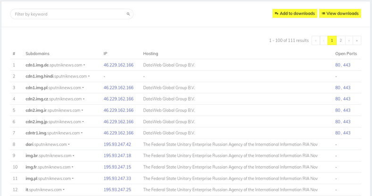Open IP 46.229.162.166 in row 1
The width and height of the screenshot is (372, 196).
click(118, 65)
